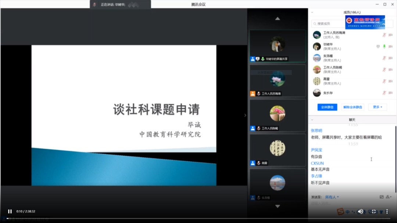Click the screen-share icon on 毕姥爷's row

pyautogui.click(x=378, y=47)
